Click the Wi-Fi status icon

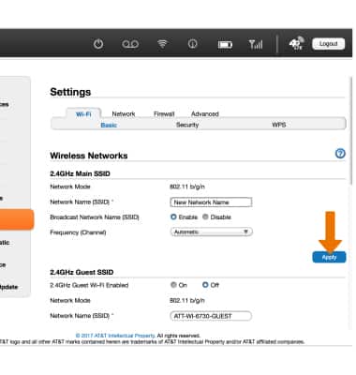click(x=162, y=44)
